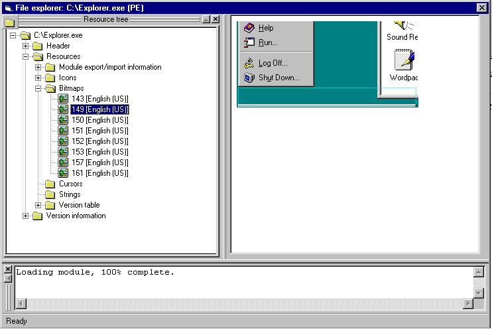This screenshot has height=331, width=492.
Task: Expand the Header node
Action: pyautogui.click(x=26, y=46)
